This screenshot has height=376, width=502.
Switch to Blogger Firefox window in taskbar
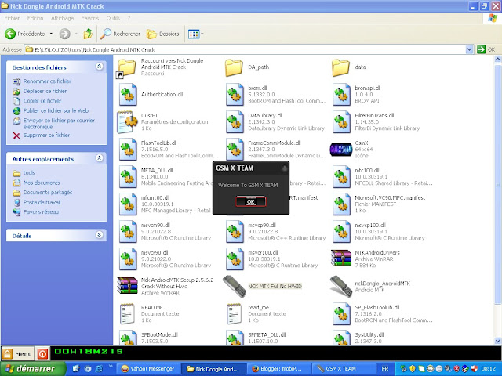pos(278,369)
